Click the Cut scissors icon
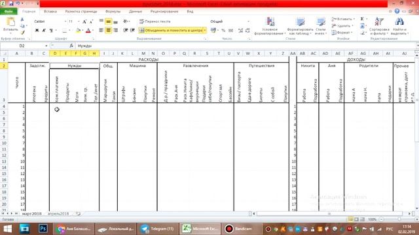Screen dimensions: 419x235 [22, 20]
